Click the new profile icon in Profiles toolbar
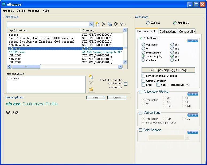207x165 pixels. (x=97, y=24)
